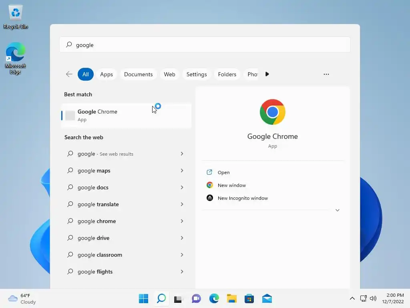The height and width of the screenshot is (308, 410).
Task: Expand the chevron next to google chrome suggestion
Action: pos(182,221)
